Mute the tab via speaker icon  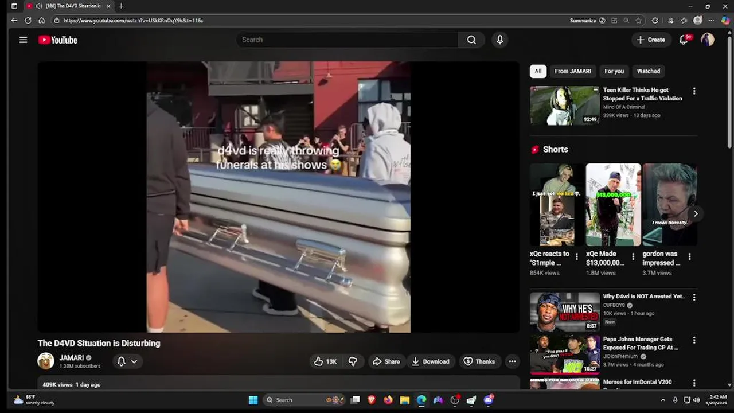(38, 6)
